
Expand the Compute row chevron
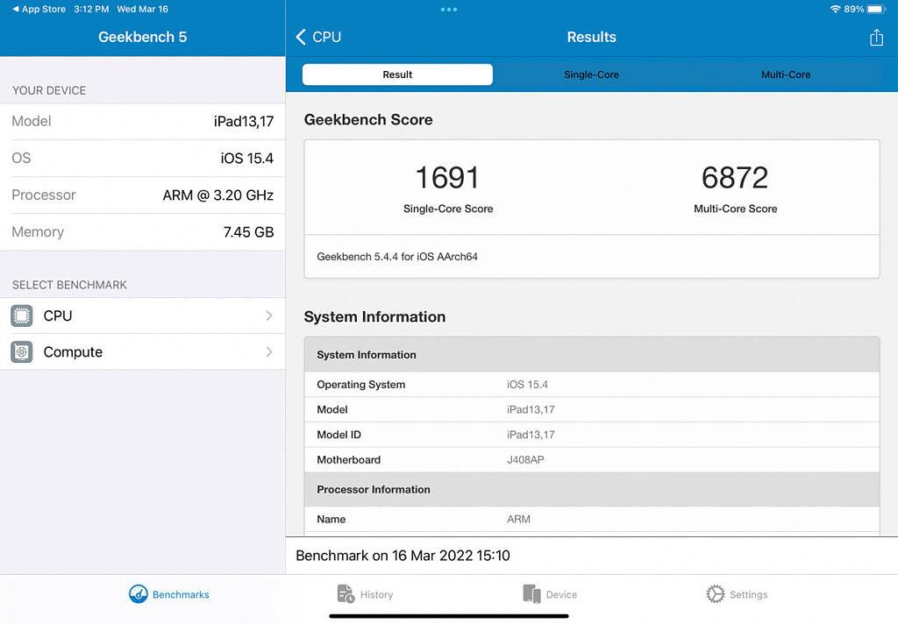pos(269,352)
